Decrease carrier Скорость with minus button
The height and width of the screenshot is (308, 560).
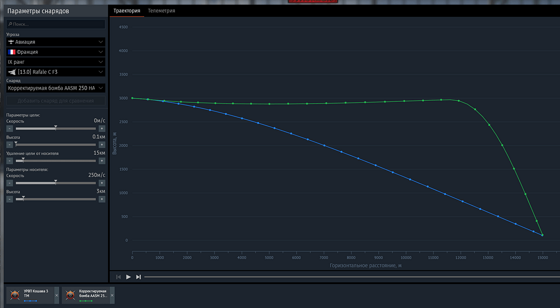10,183
